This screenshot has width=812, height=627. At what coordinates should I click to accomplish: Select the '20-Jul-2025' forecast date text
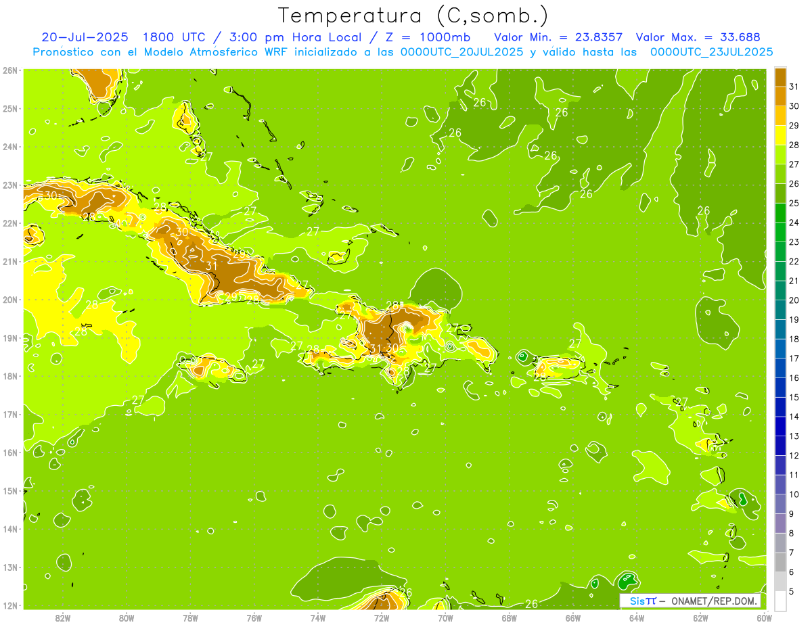[x=85, y=37]
